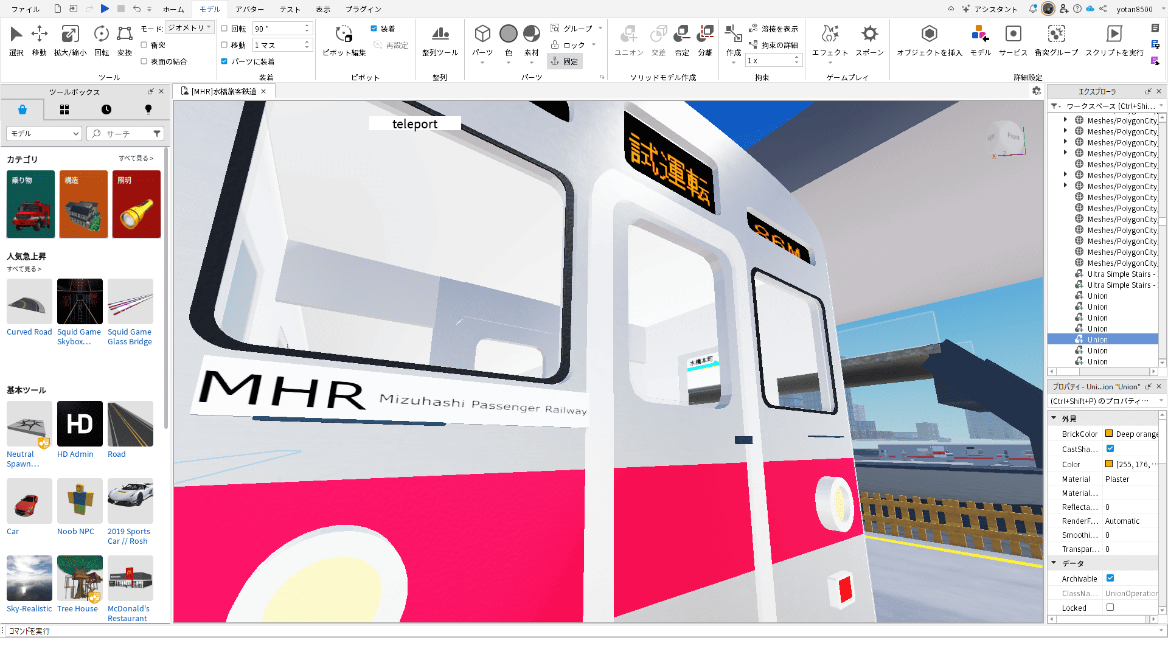The height and width of the screenshot is (657, 1168).
Task: Apply Negate (否定) operation
Action: click(682, 40)
